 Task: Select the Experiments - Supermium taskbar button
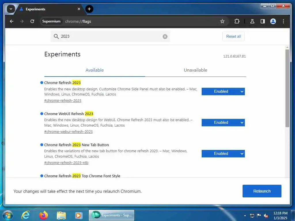click(x=111, y=215)
